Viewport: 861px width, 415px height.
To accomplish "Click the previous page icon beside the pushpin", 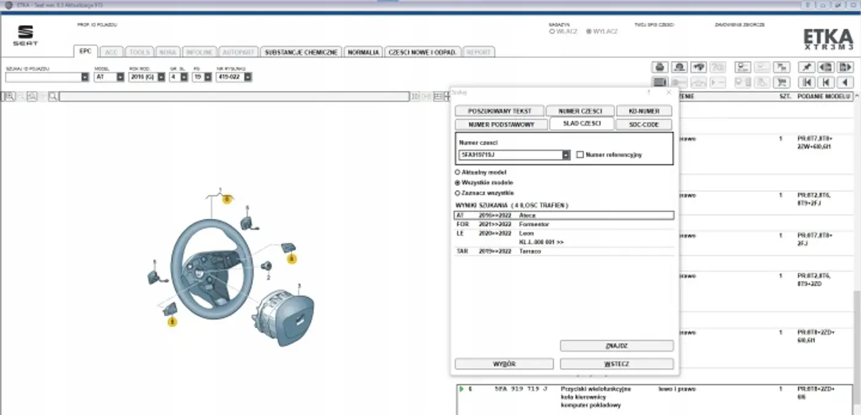I will coord(826,67).
